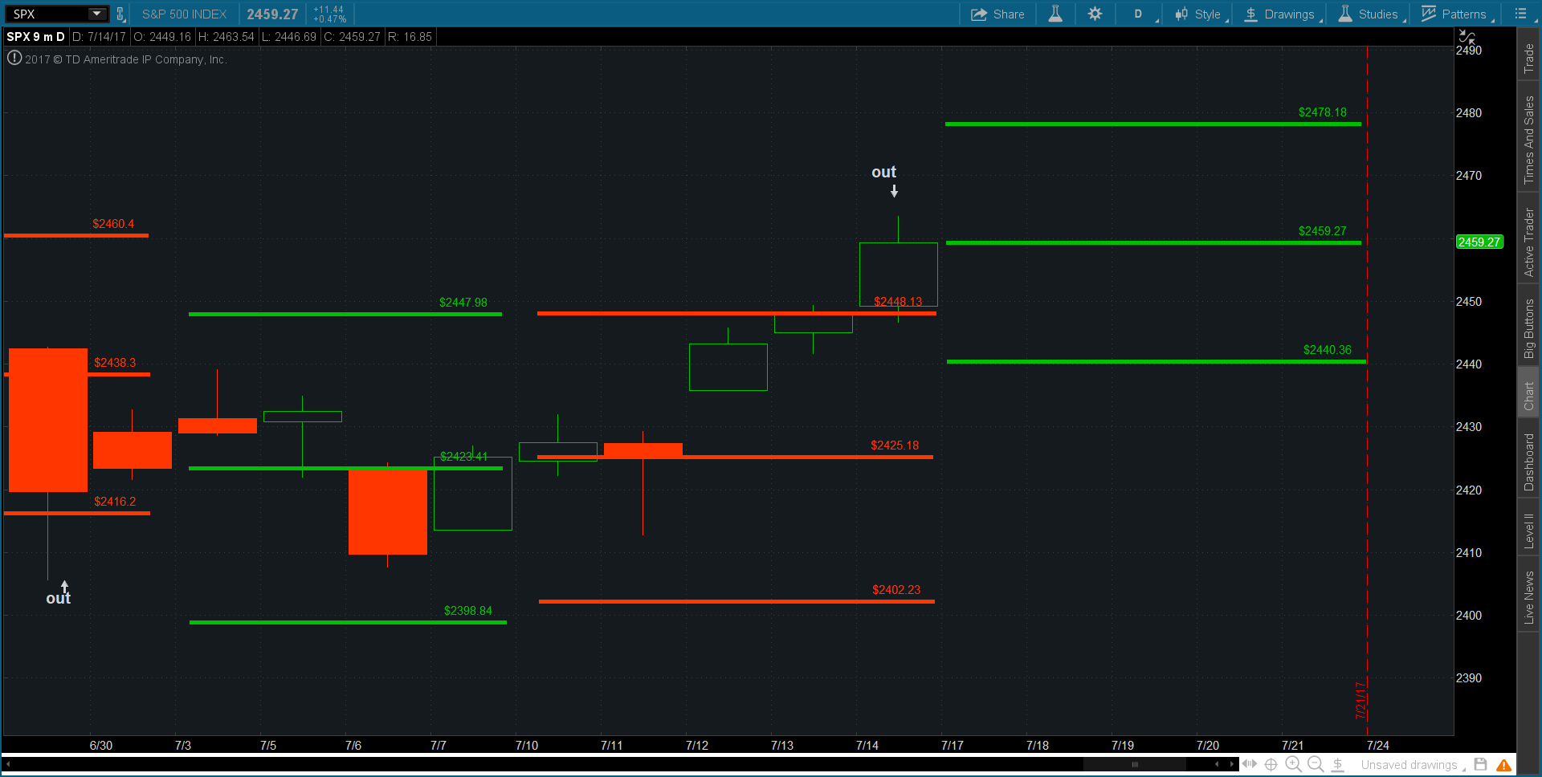Click the horizontal expand arrows icon
The image size is (1542, 777).
(1250, 764)
